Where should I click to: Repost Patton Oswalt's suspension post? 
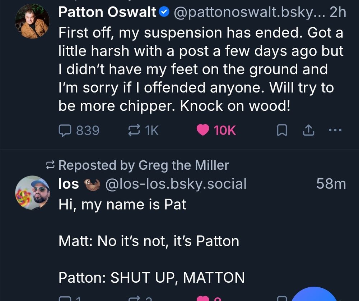point(134,130)
